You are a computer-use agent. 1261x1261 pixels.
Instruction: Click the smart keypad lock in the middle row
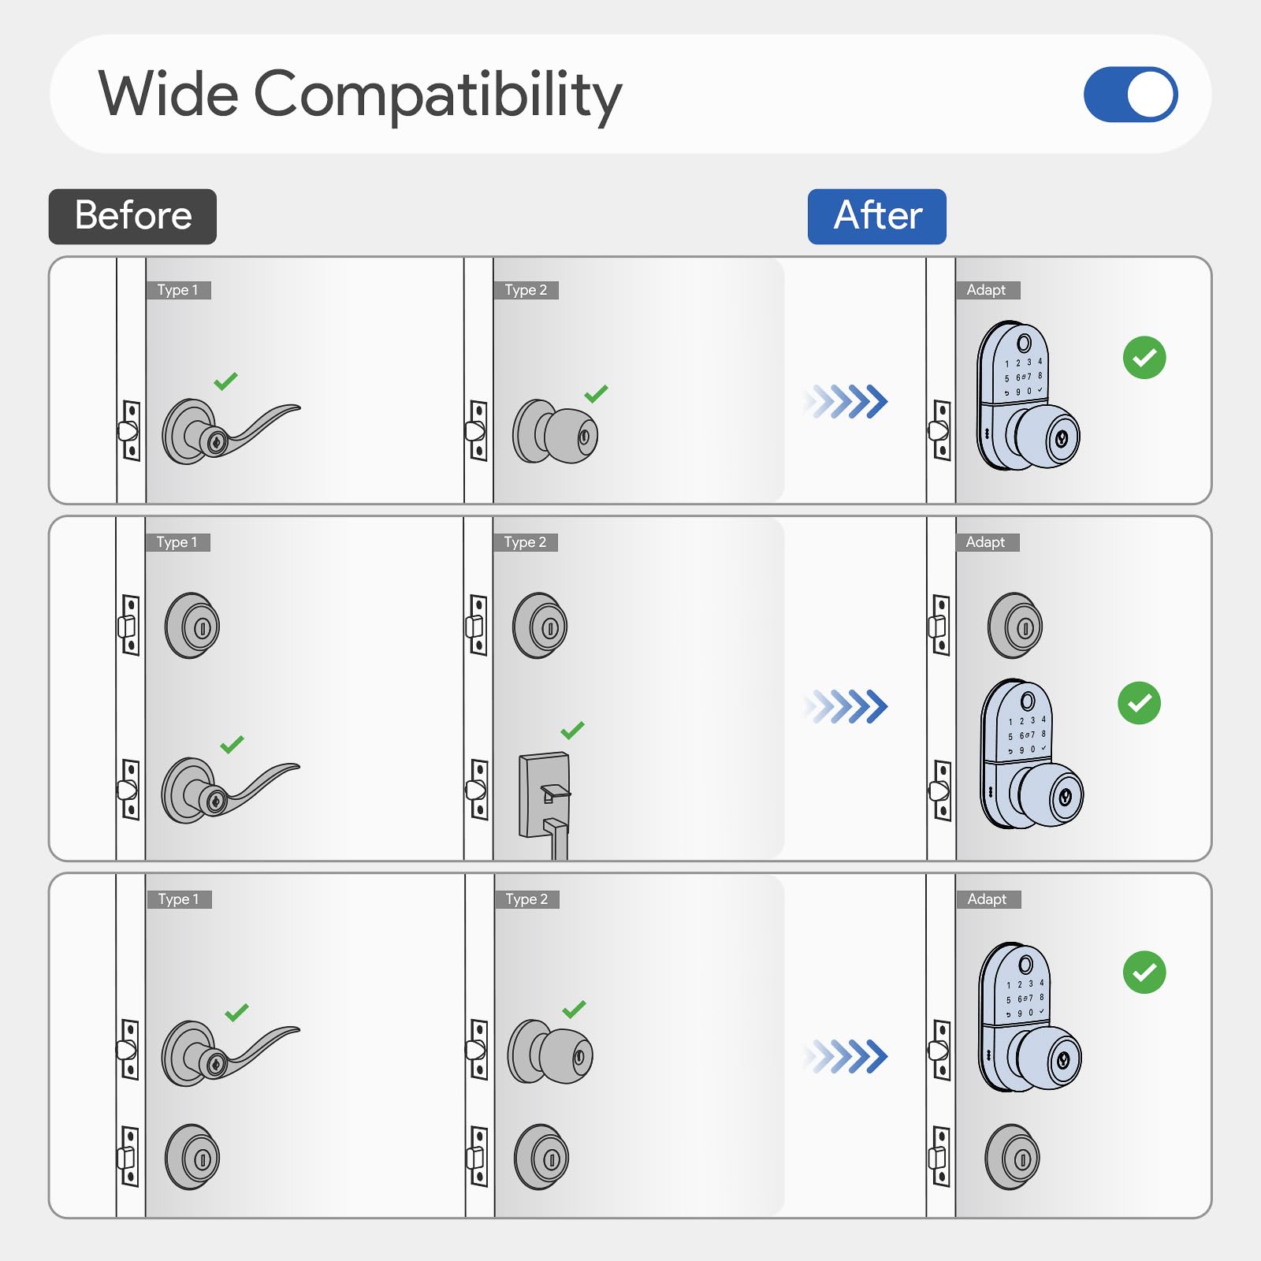pyautogui.click(x=1029, y=755)
